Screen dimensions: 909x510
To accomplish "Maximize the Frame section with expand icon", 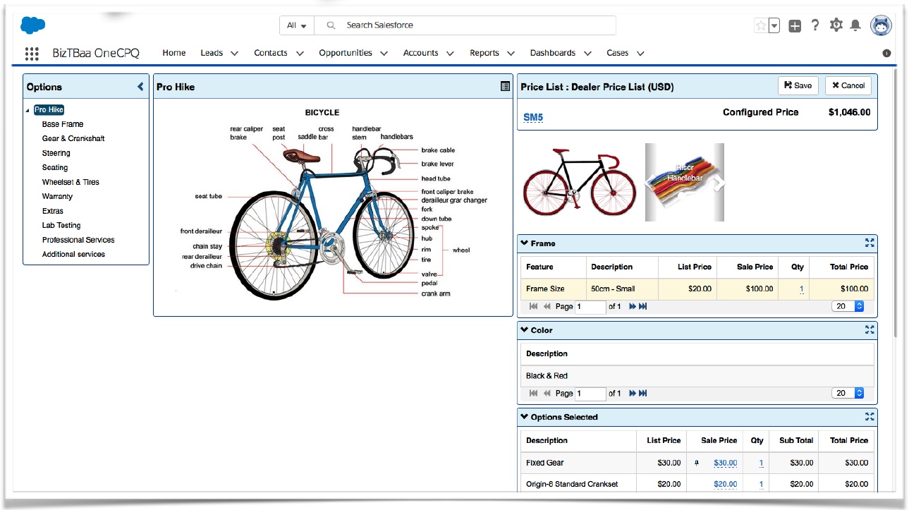I will point(870,243).
